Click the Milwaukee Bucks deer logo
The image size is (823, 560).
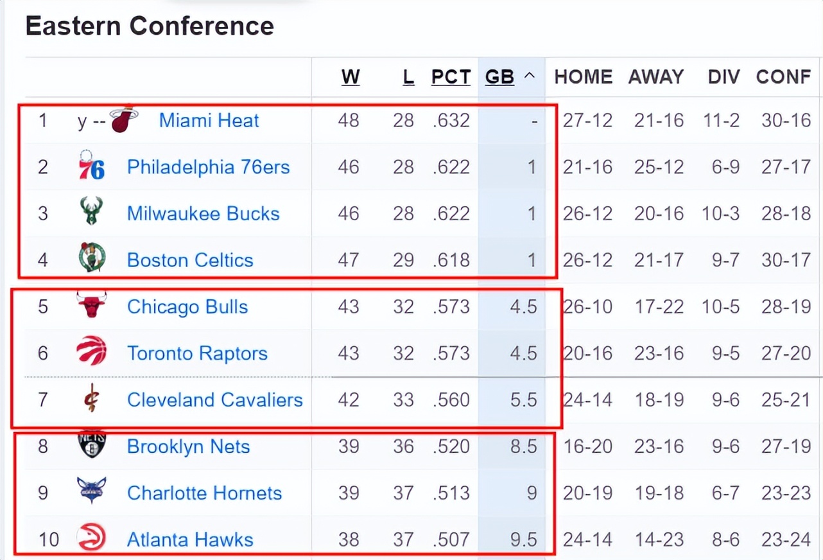coord(91,213)
